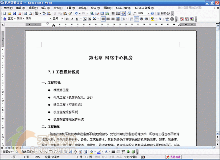Save the document with the floppy disk icon

pos(14,13)
